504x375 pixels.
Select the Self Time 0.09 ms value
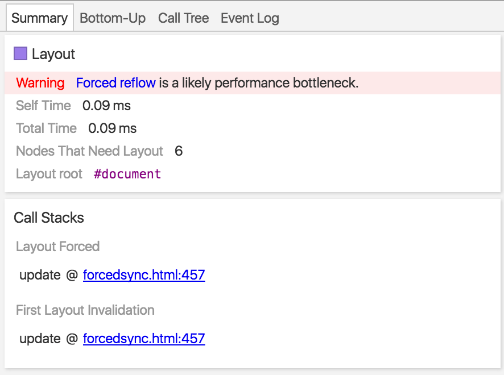106,106
